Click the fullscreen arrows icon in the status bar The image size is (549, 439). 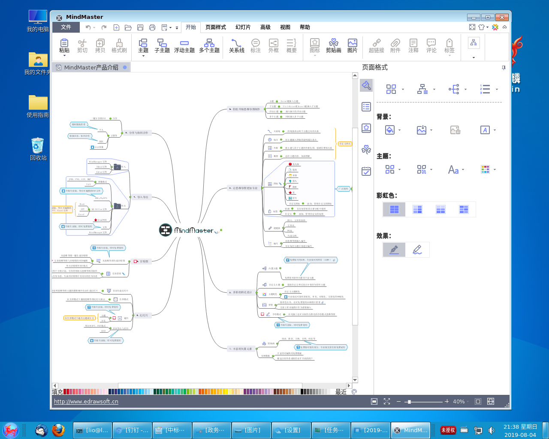pos(387,401)
